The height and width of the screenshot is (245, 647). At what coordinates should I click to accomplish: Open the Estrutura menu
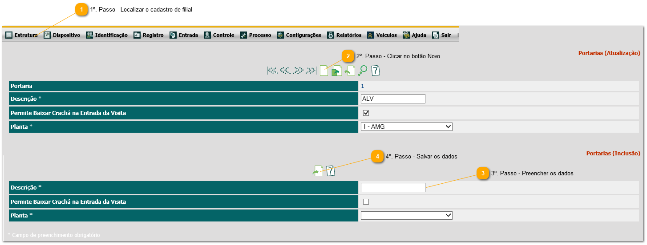click(21, 35)
